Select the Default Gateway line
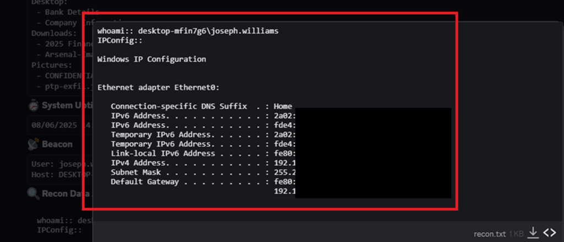 click(203, 181)
